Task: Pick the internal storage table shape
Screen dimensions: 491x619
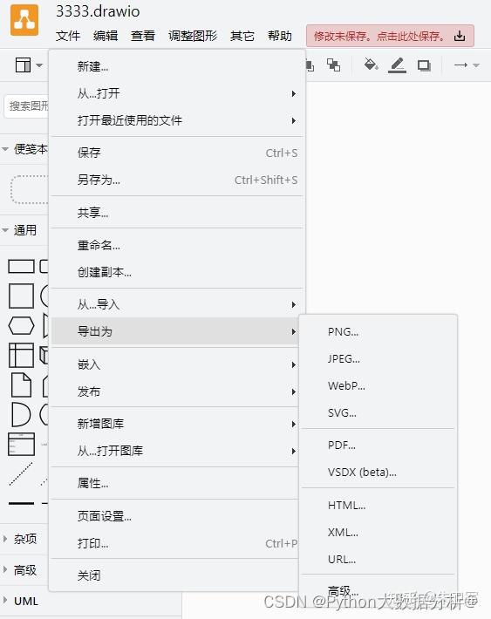Action: pyautogui.click(x=21, y=356)
